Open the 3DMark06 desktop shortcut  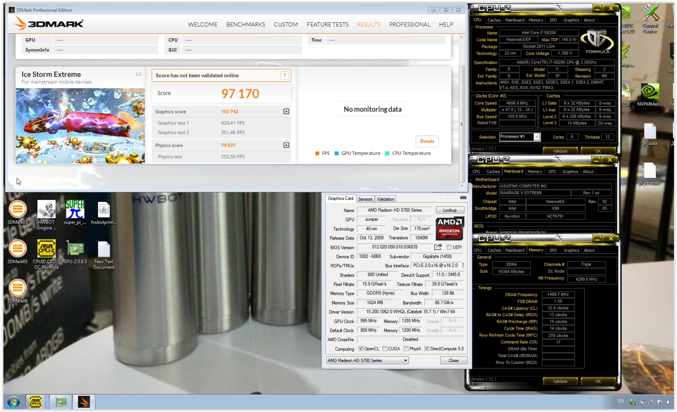pos(18,291)
